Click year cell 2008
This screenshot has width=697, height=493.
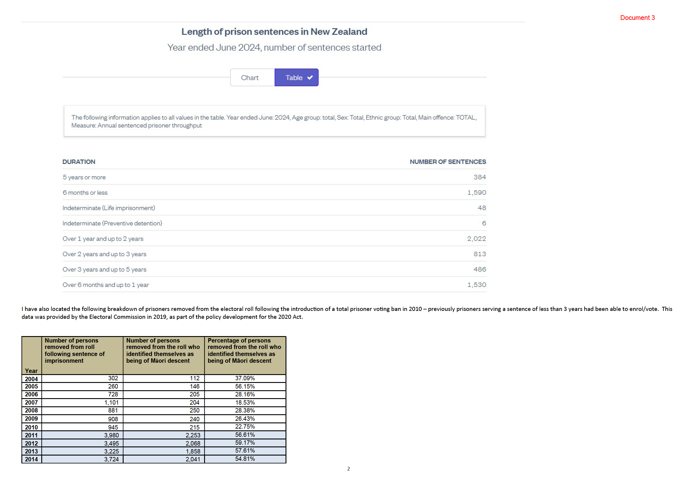coord(31,410)
